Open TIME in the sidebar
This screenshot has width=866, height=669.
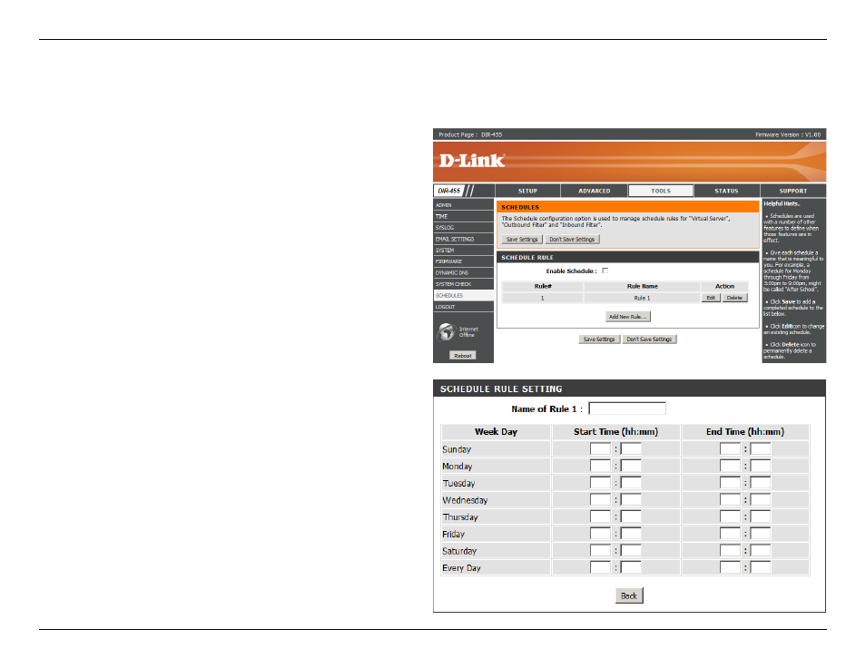pyautogui.click(x=463, y=217)
